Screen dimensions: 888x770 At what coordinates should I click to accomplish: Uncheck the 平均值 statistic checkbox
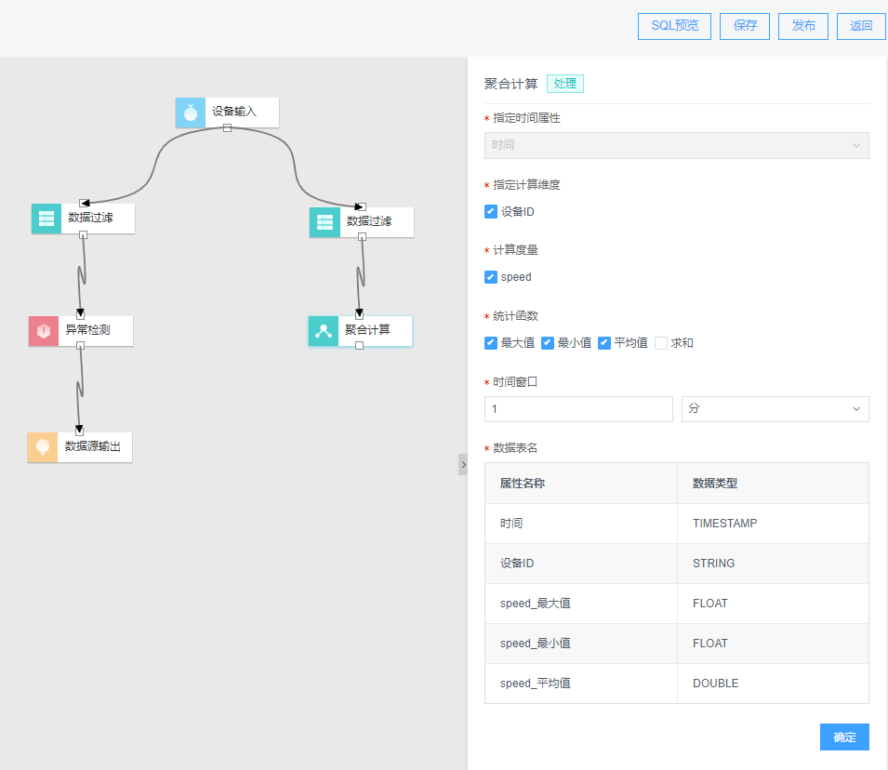(x=604, y=343)
